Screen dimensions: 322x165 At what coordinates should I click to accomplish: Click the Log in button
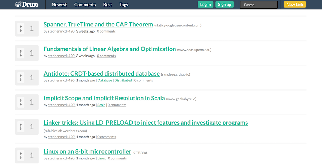coord(206,5)
